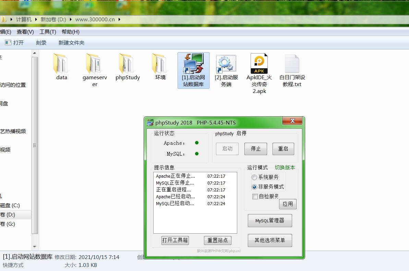Enable the 自检服务 checkbox

[255, 197]
